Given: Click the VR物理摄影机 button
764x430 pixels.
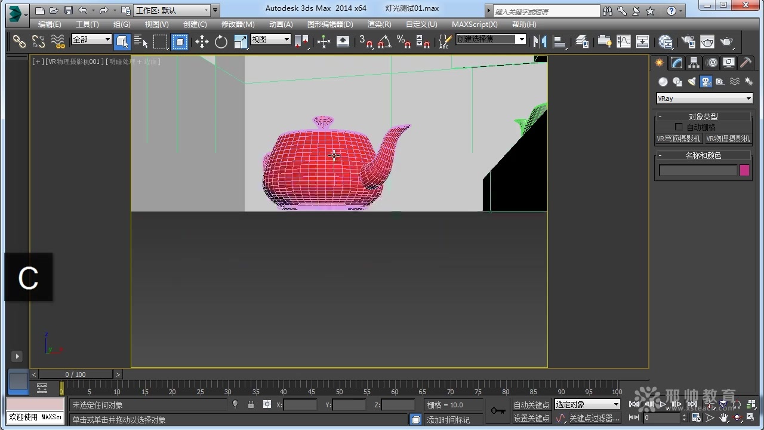Looking at the screenshot, I should click(x=728, y=139).
